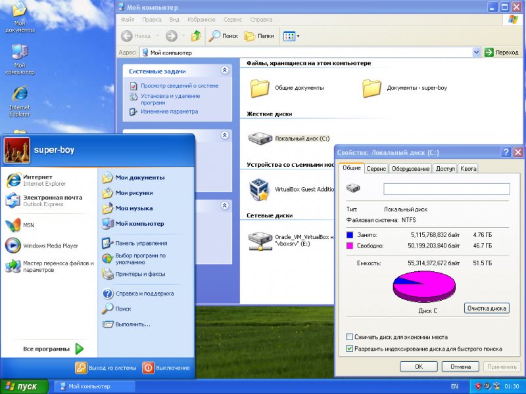The height and width of the screenshot is (394, 526).
Task: Open Поиск in Explorer toolbar
Action: tap(223, 36)
